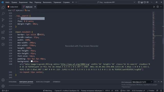Change the LF end of line status item

click(112, 91)
